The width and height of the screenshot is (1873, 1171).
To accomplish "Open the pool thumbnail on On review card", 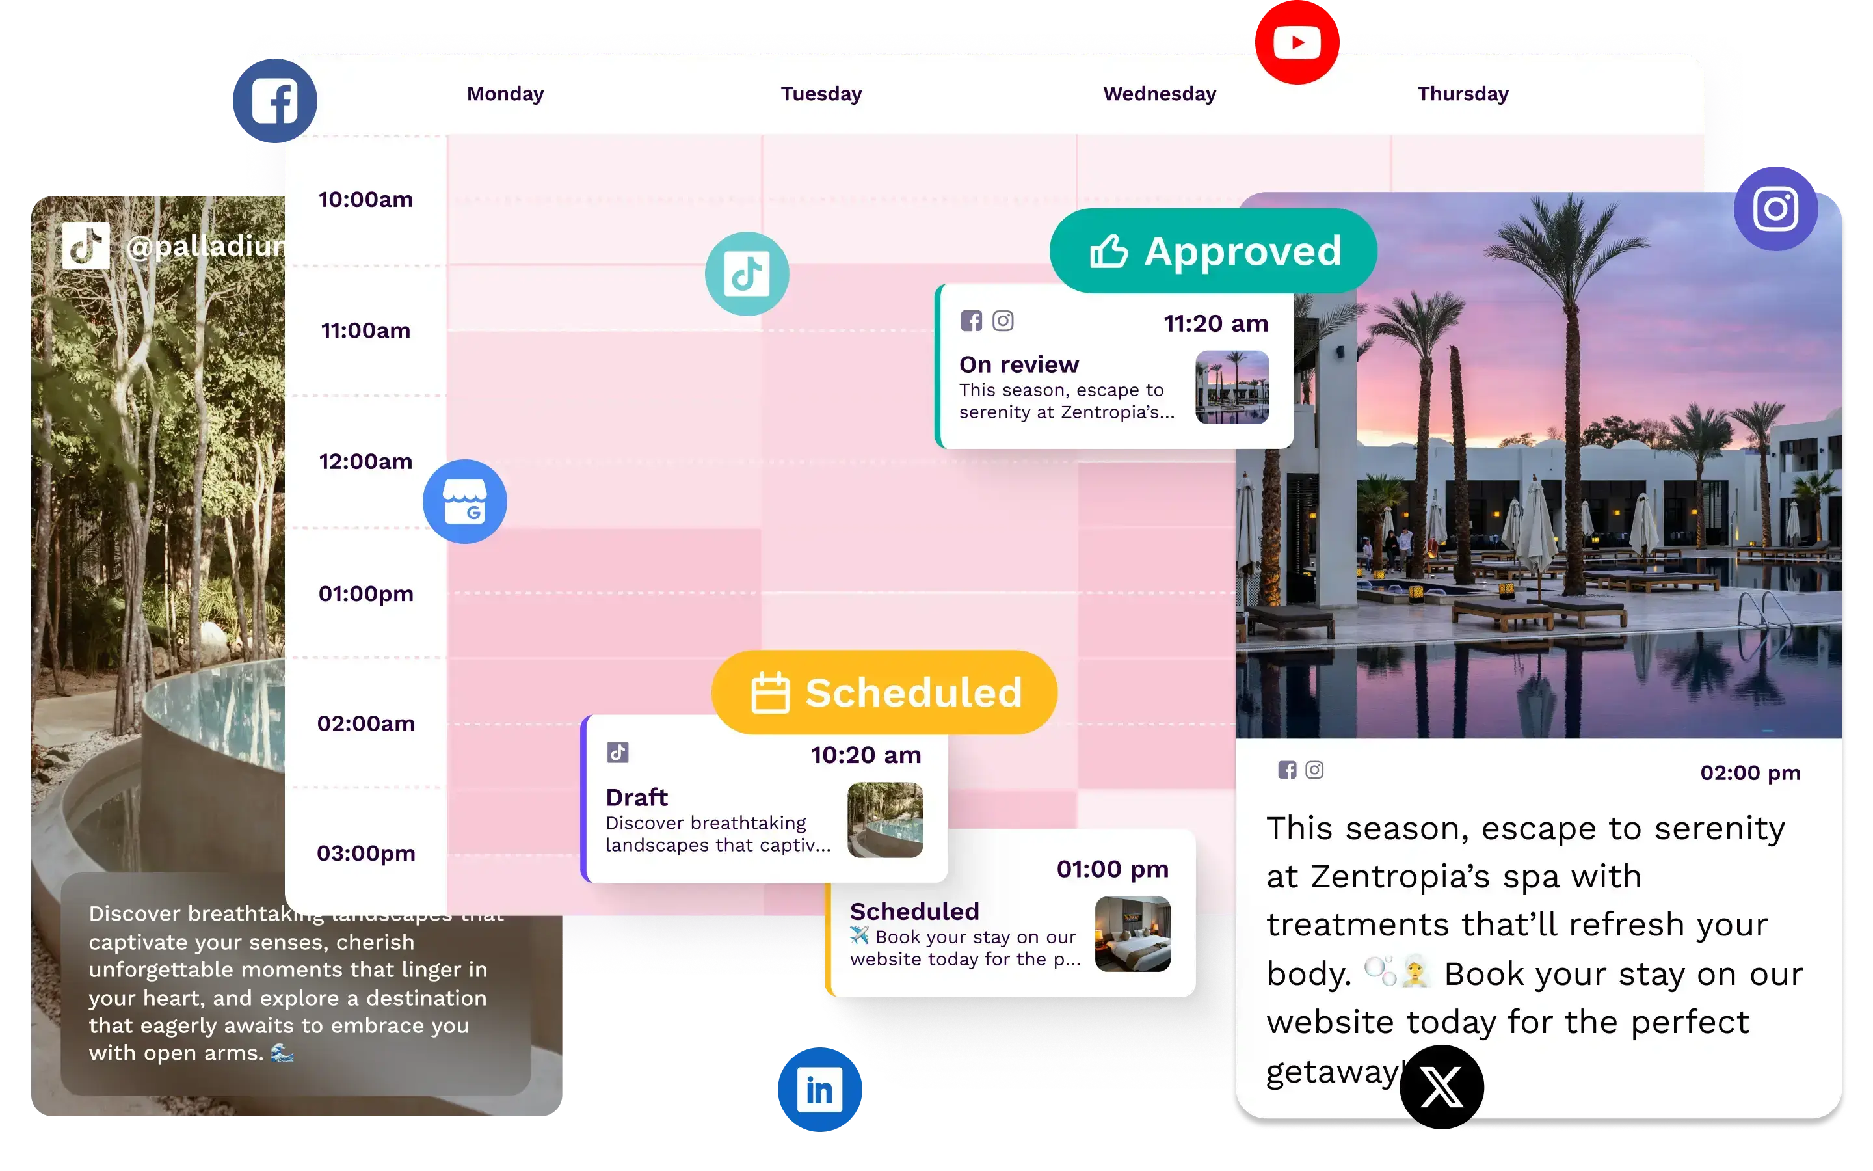I will click(x=1232, y=387).
